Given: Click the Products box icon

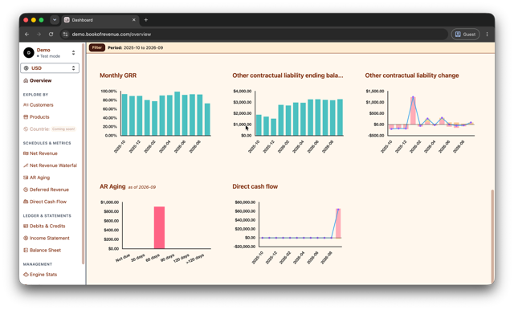Looking at the screenshot, I should (x=26, y=117).
